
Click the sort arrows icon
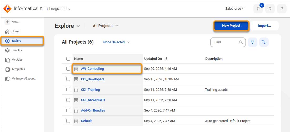click(x=264, y=42)
